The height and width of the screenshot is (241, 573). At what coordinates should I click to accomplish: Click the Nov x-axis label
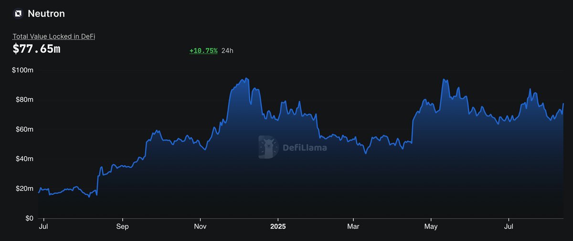point(200,226)
